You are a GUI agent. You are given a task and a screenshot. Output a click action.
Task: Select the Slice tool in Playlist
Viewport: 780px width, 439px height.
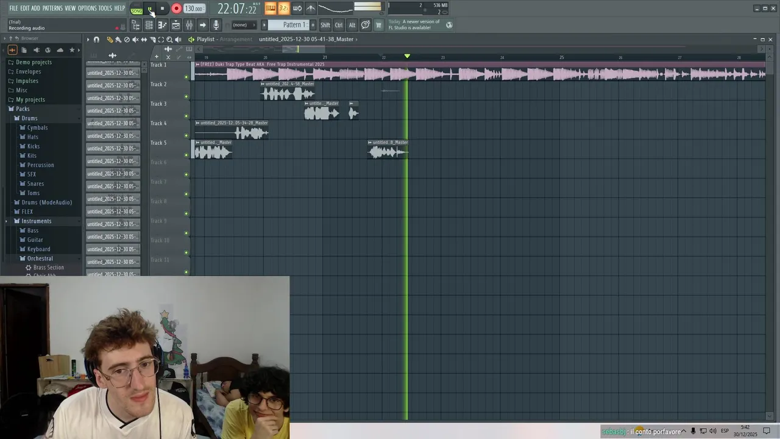(152, 40)
